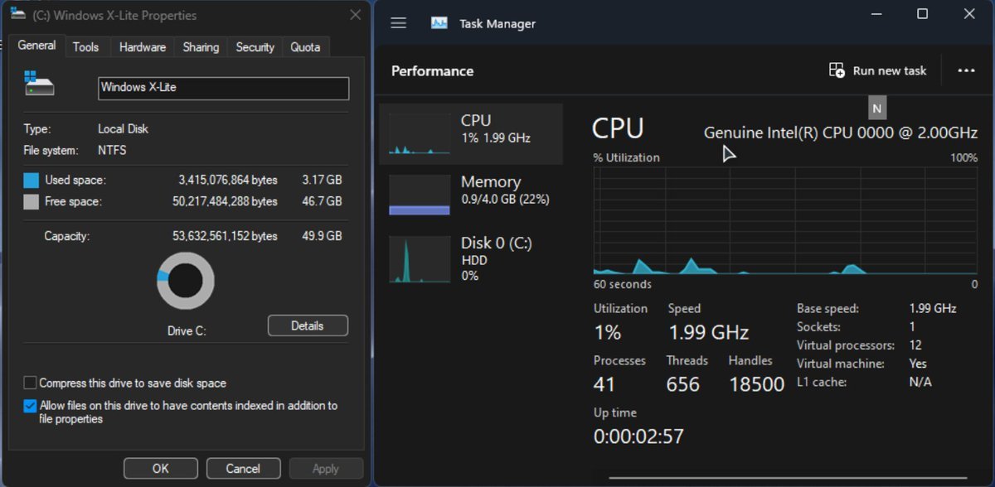This screenshot has height=487, width=995.
Task: Click the drive icon in Properties dialog
Action: point(39,84)
